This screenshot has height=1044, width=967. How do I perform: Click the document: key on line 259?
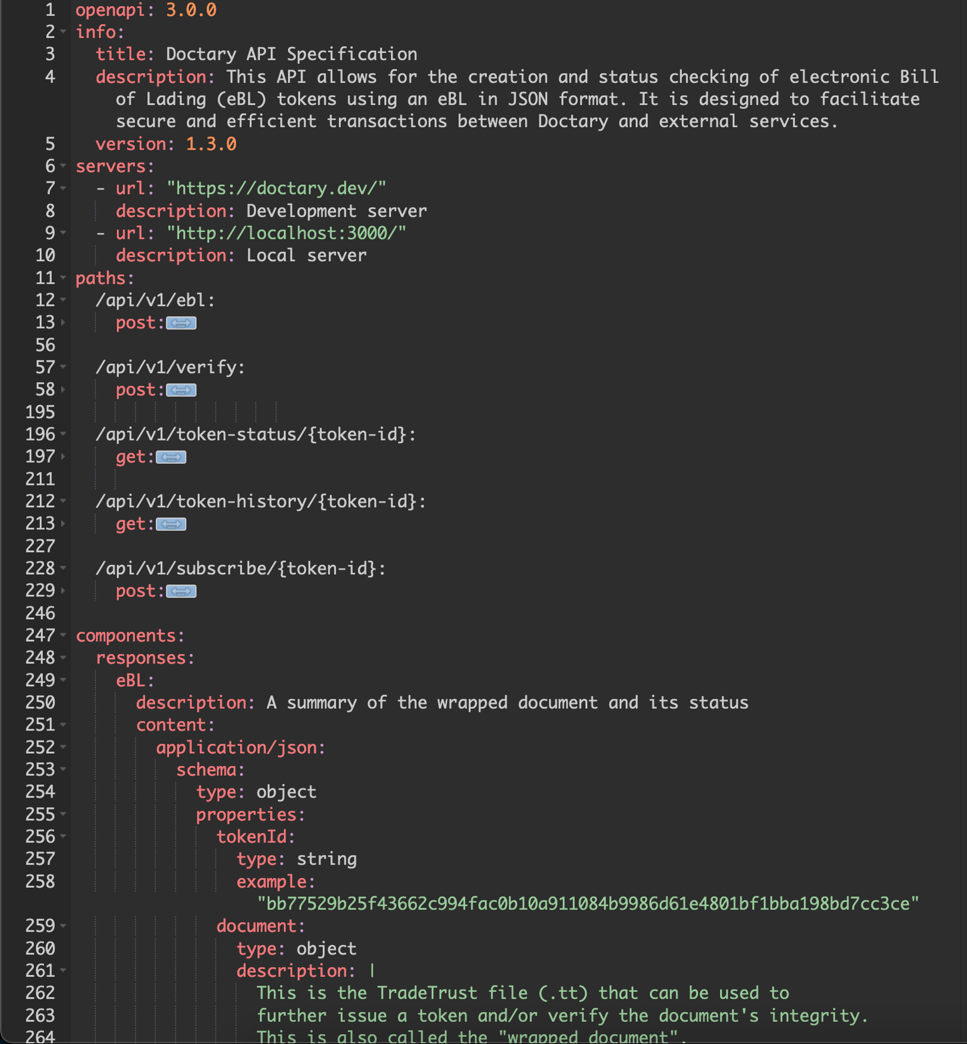pos(261,925)
